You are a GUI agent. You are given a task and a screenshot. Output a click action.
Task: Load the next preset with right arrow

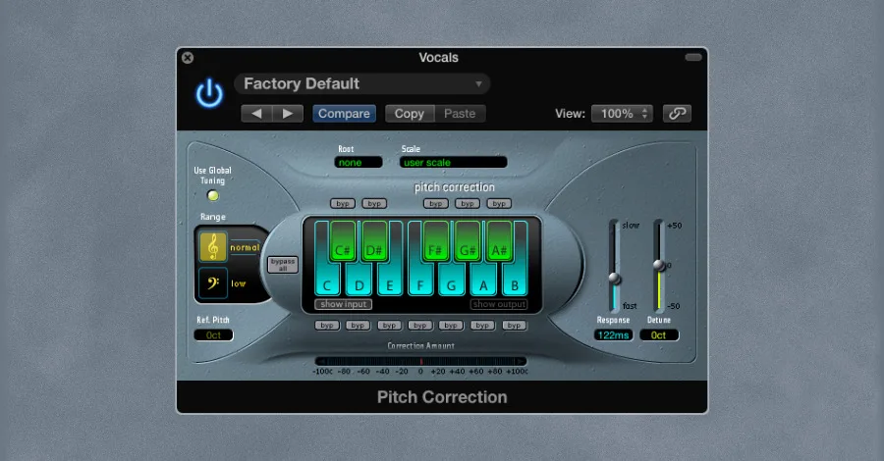[x=288, y=114]
